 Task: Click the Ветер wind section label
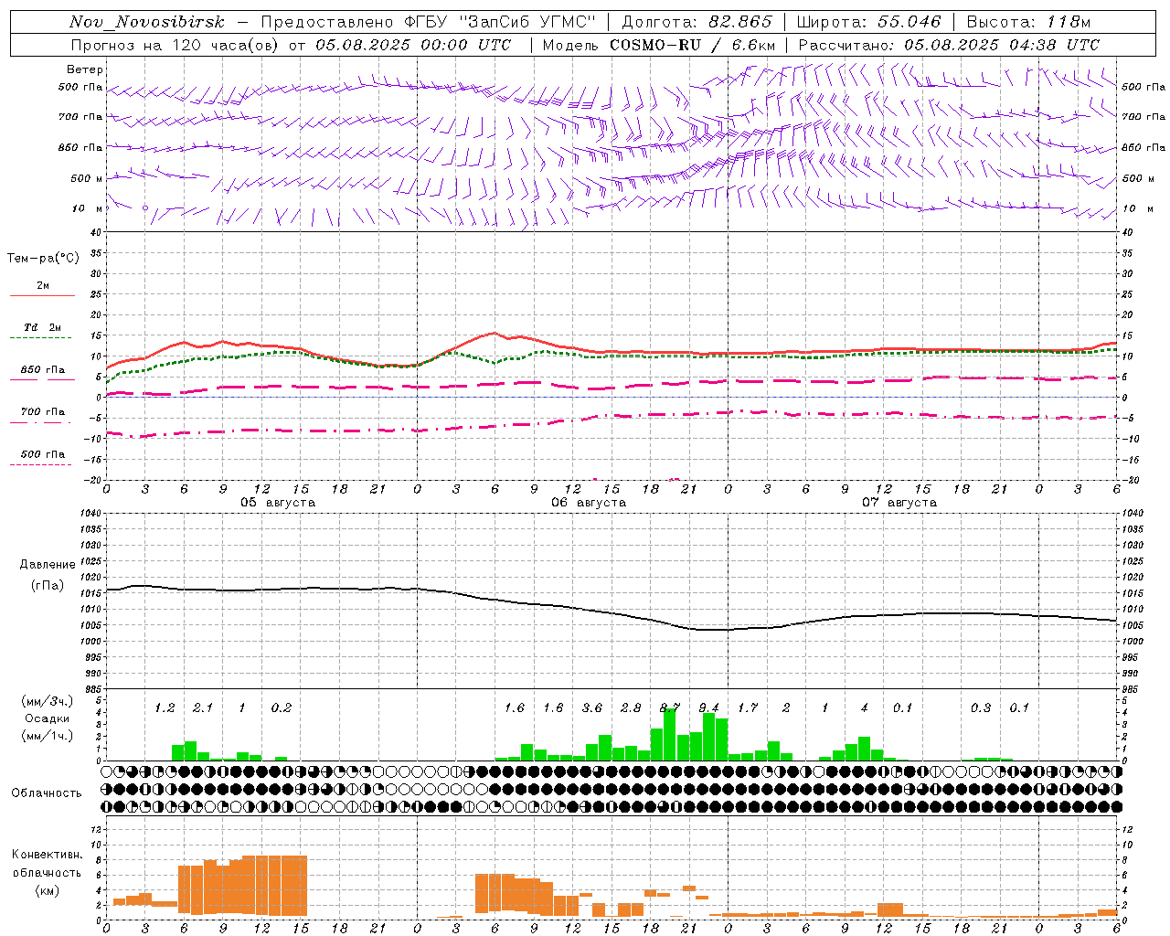pyautogui.click(x=84, y=69)
